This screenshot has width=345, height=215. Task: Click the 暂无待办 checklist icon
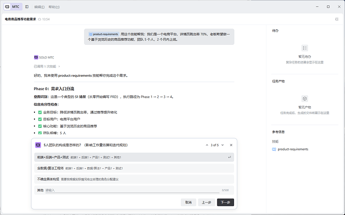[x=304, y=48]
